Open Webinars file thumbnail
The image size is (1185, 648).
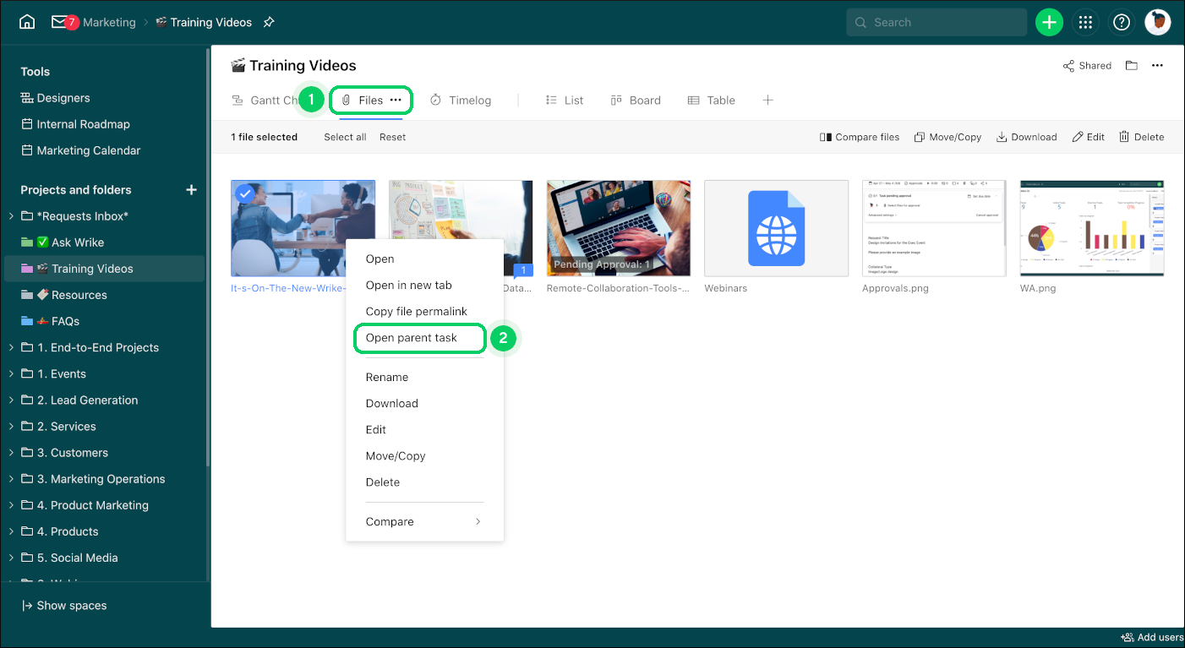776,228
